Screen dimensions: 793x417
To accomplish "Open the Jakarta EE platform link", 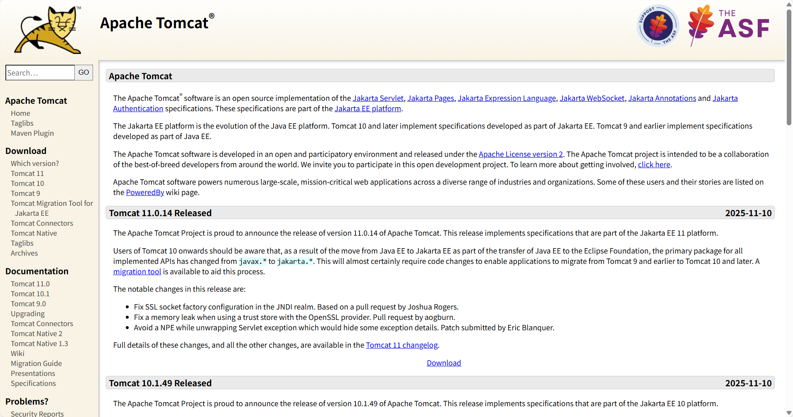I will [x=368, y=109].
